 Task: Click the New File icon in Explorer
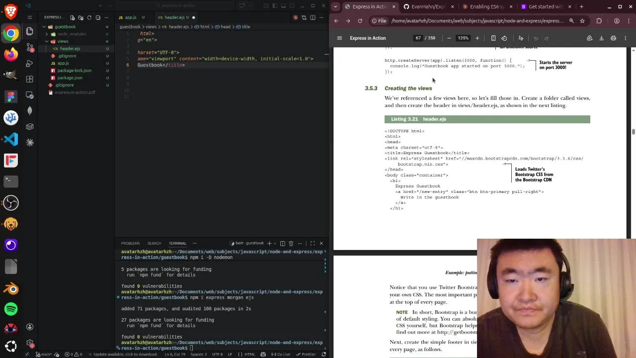click(x=73, y=17)
